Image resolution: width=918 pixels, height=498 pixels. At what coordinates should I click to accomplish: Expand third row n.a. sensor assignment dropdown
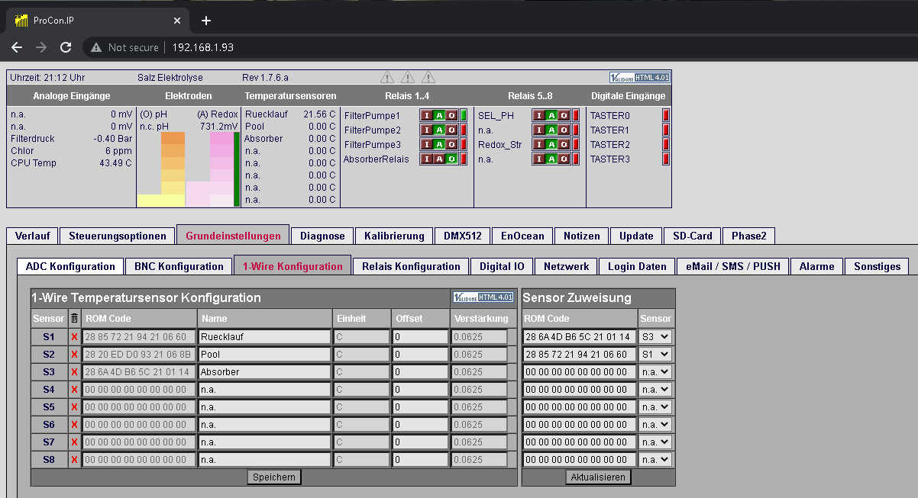click(x=655, y=372)
